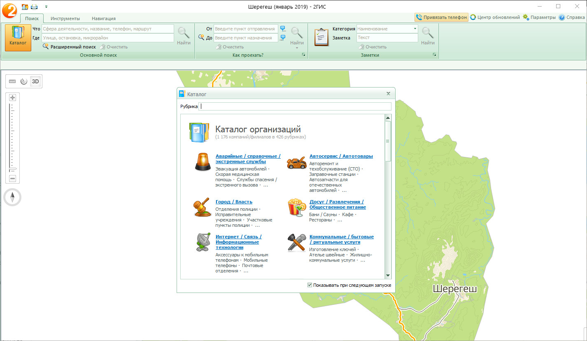The image size is (587, 341).
Task: Focus the Рубрика input field
Action: pos(296,106)
